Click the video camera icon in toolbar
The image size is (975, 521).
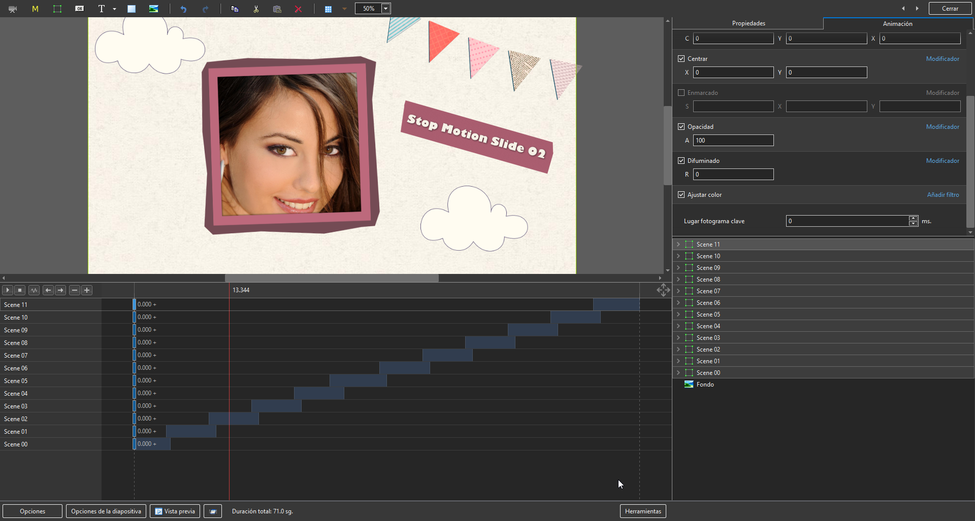tap(13, 9)
